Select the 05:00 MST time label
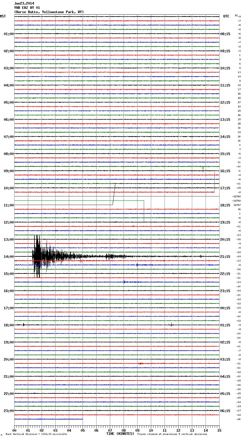Viewport: 242px width, 438px height. point(9,103)
